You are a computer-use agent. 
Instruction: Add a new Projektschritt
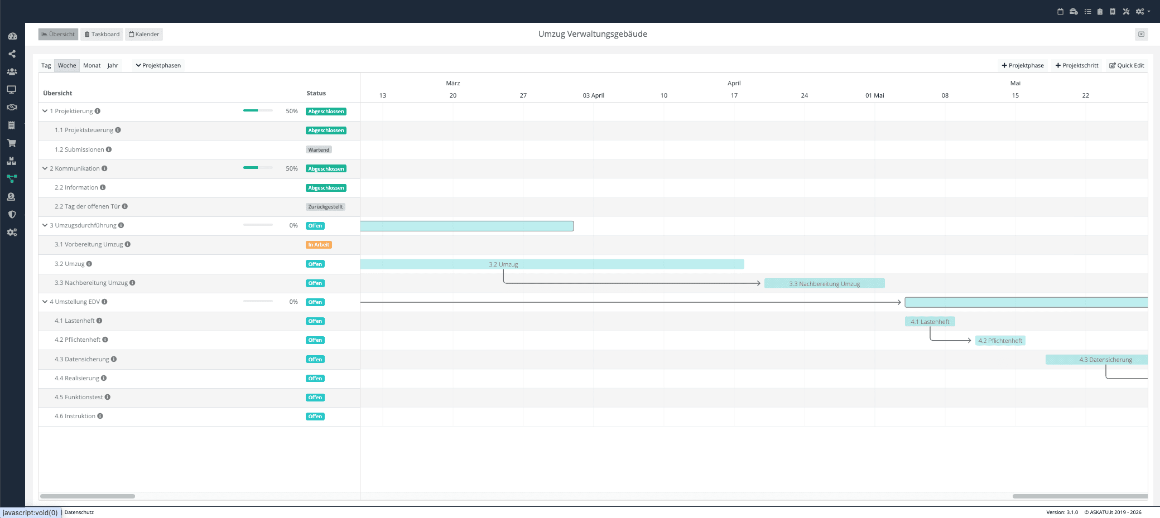(1077, 65)
